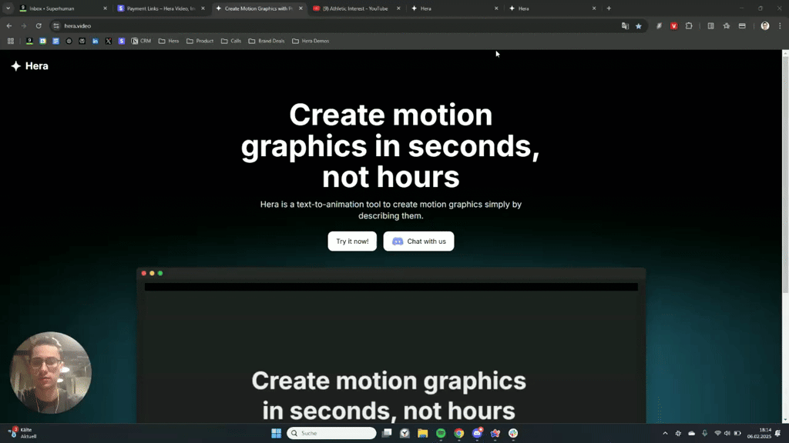Open the X bookmark icon on bookmarks bar
The image size is (789, 443).
click(x=108, y=41)
